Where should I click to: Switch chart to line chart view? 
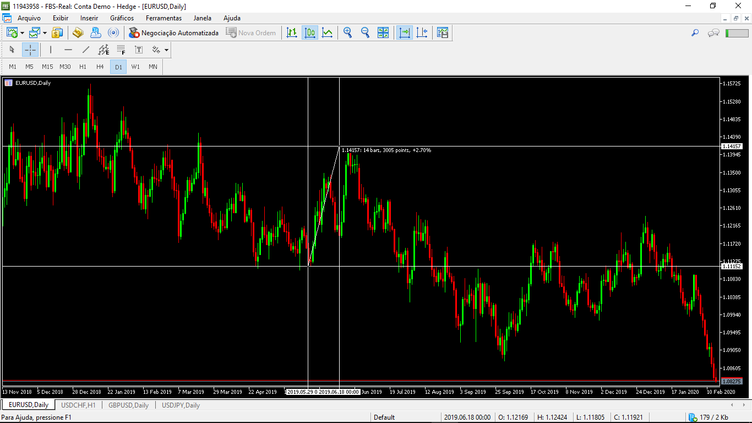pyautogui.click(x=328, y=33)
